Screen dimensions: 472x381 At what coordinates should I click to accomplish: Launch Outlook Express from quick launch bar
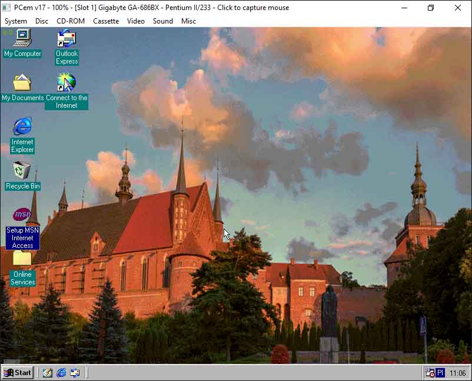tap(75, 373)
